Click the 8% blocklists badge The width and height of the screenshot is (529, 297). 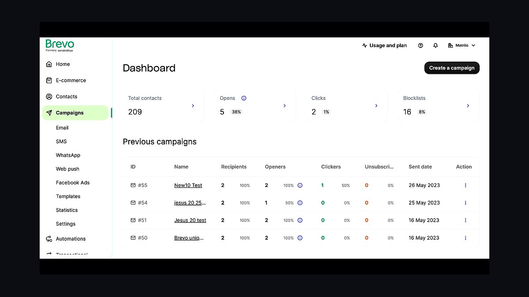(422, 112)
